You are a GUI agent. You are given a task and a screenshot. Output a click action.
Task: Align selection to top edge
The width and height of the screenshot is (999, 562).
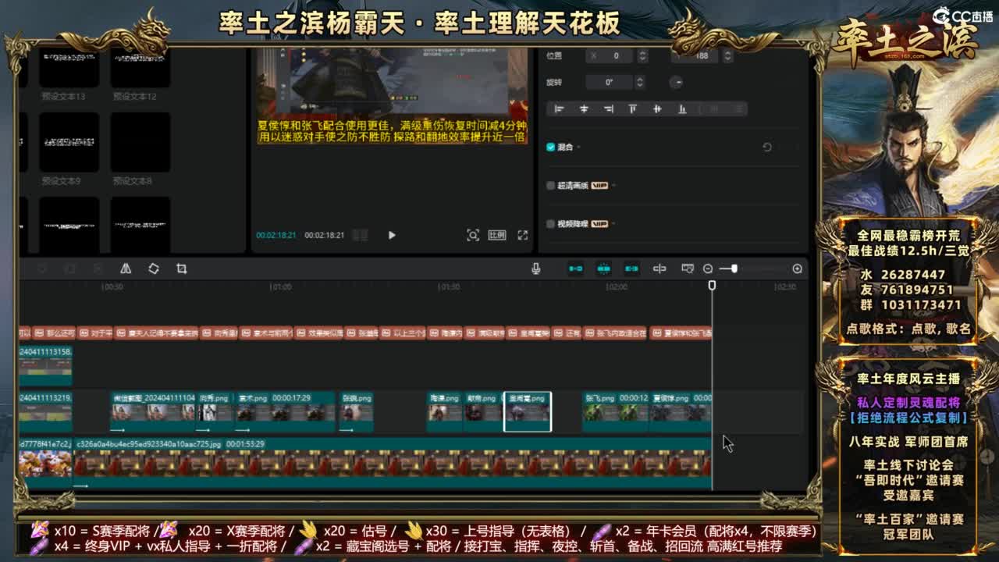click(633, 109)
